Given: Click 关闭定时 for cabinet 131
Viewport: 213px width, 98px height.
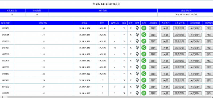Looking at the screenshot, I should pos(195,41).
